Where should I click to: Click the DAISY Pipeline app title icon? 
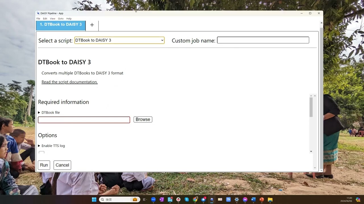point(38,13)
